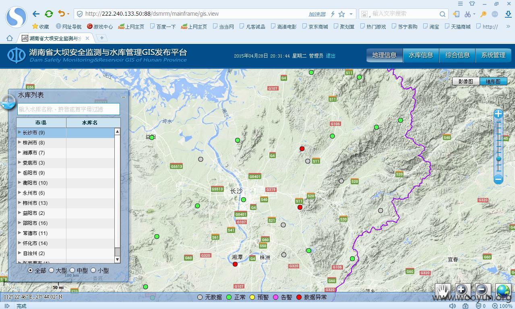This screenshot has height=309, width=515.
Task: Click the lightning accelerator icon
Action: [333, 14]
